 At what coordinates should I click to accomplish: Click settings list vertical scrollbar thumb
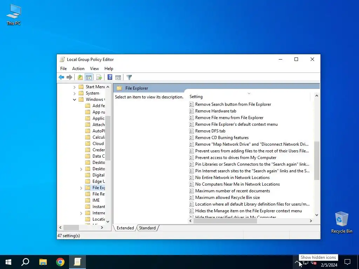(x=317, y=160)
